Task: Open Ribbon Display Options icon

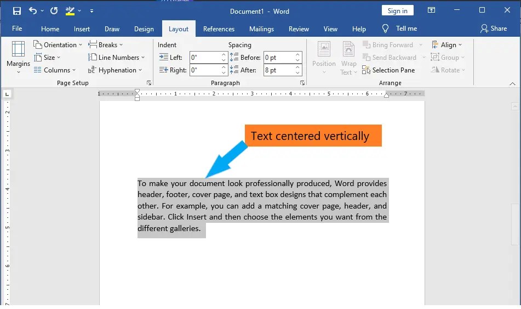Action: click(x=431, y=10)
